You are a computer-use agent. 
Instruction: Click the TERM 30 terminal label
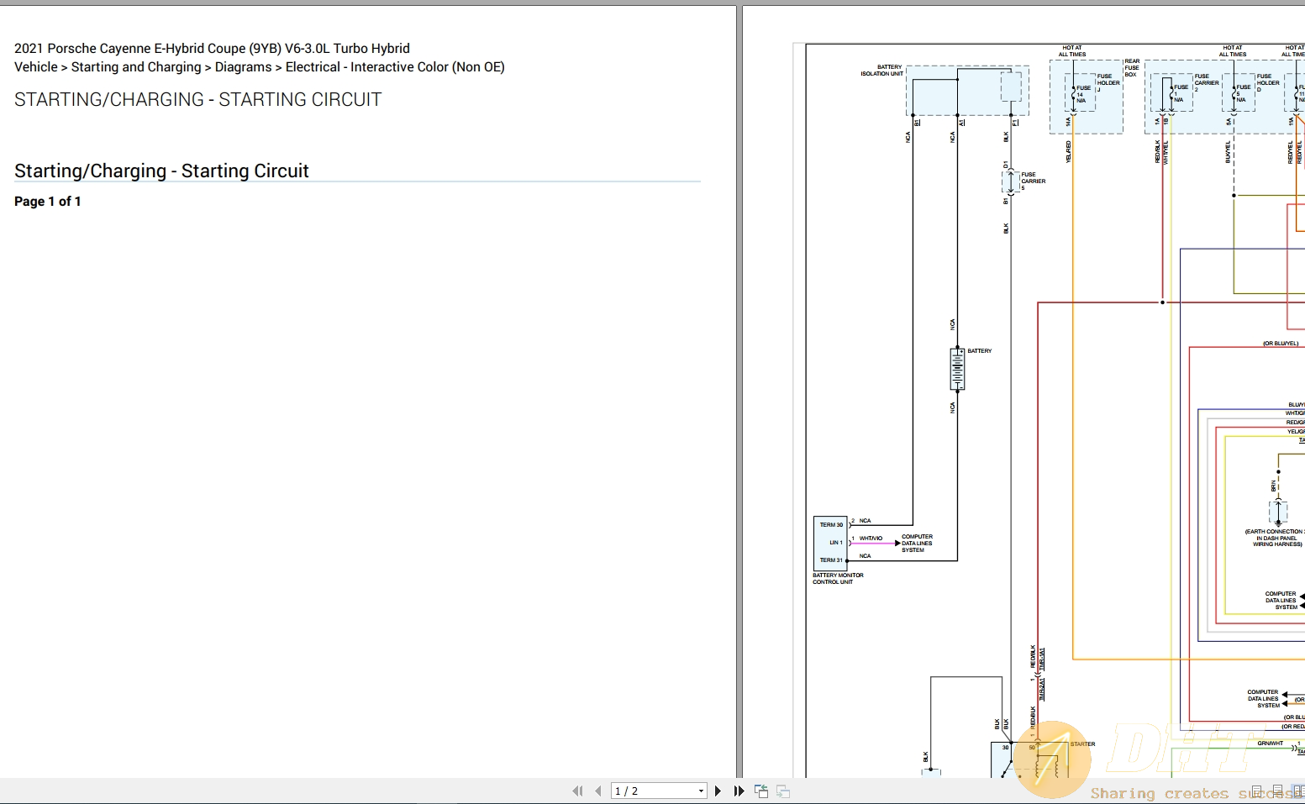[x=831, y=525]
